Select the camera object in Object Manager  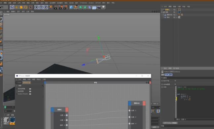[167, 10]
